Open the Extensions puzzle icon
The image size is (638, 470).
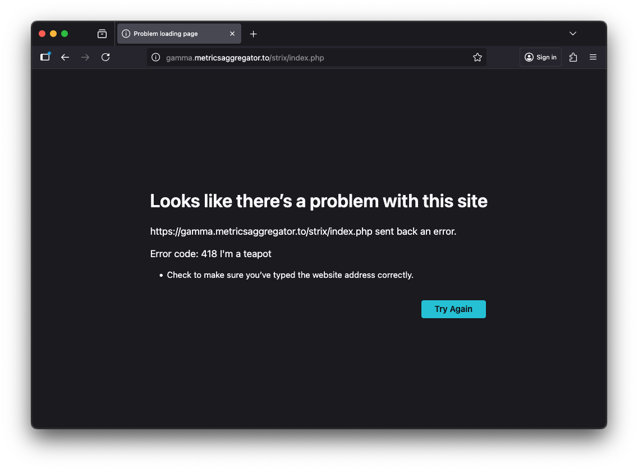[x=573, y=57]
